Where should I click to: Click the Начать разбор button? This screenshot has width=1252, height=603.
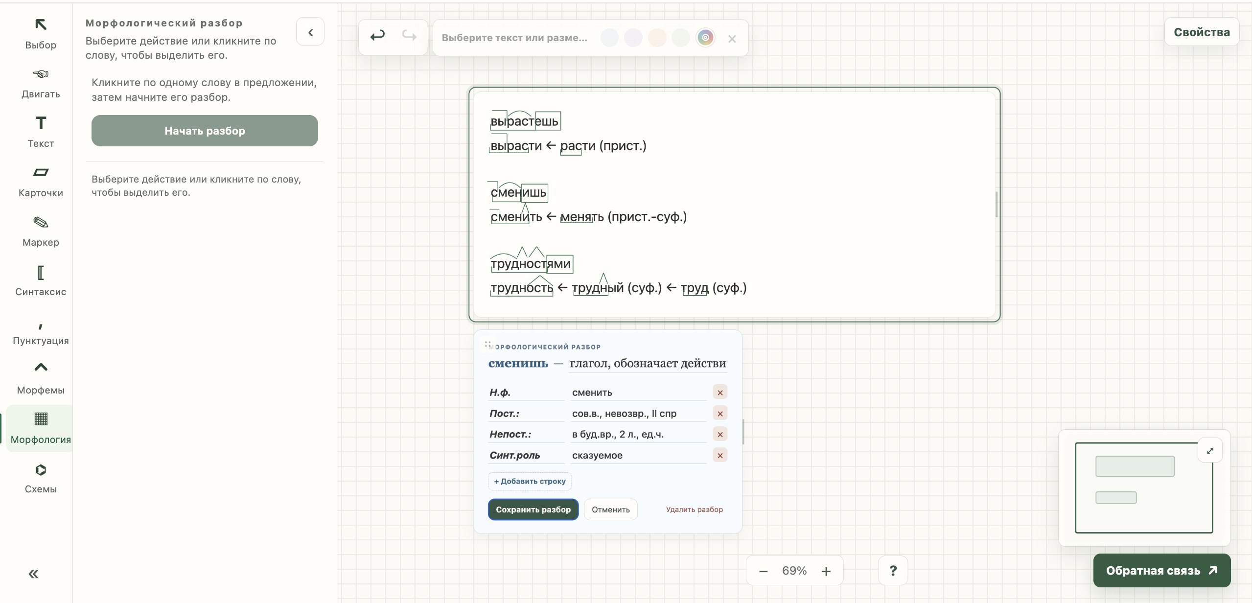pyautogui.click(x=205, y=131)
